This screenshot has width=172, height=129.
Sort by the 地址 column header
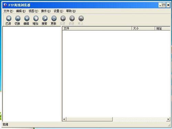pos(163,29)
